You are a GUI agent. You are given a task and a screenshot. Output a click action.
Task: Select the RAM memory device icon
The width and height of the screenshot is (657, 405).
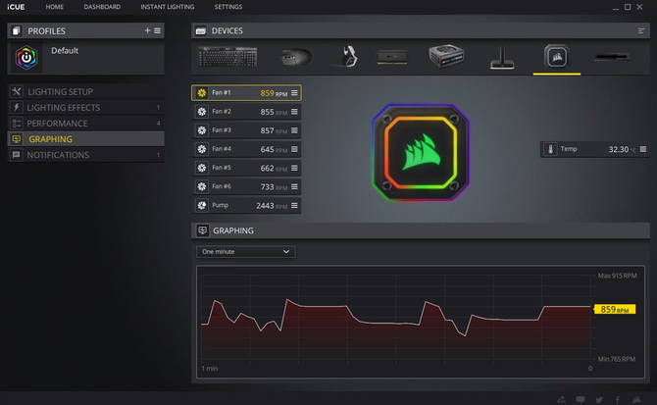pos(392,57)
